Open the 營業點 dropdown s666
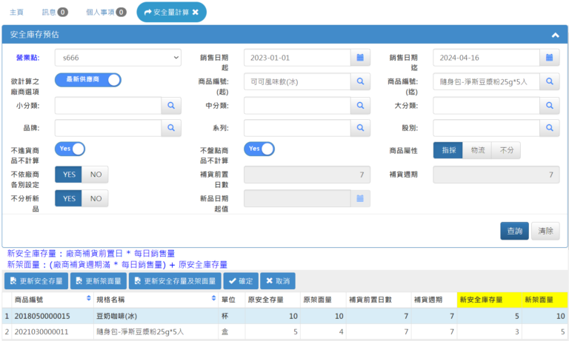 [x=118, y=58]
